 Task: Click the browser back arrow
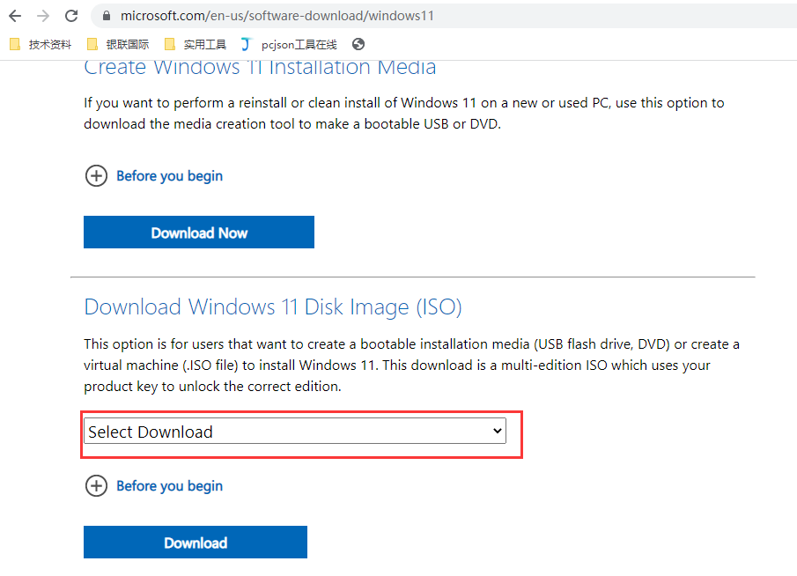[x=15, y=16]
